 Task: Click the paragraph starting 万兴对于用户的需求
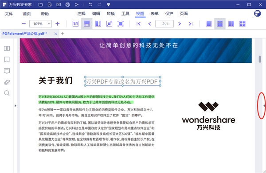[97, 136]
